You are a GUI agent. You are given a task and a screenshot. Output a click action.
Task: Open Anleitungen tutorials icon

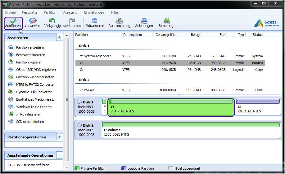144,21
